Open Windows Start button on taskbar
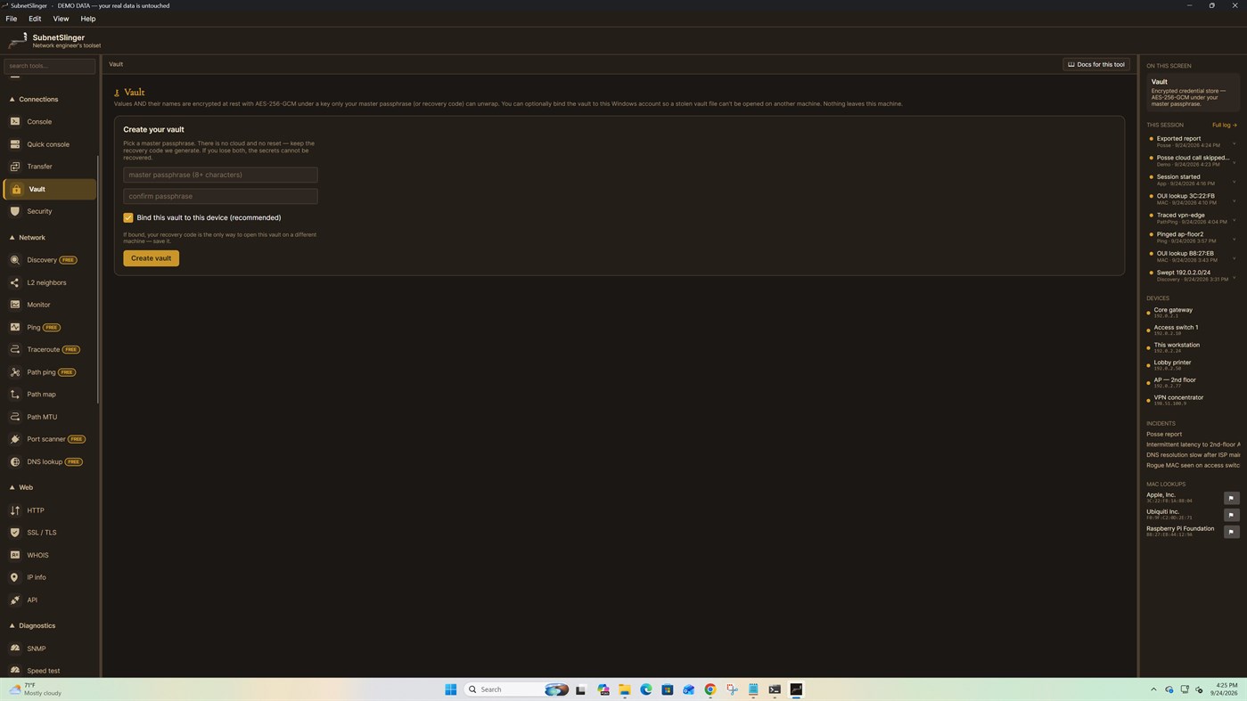This screenshot has width=1247, height=701. point(450,689)
